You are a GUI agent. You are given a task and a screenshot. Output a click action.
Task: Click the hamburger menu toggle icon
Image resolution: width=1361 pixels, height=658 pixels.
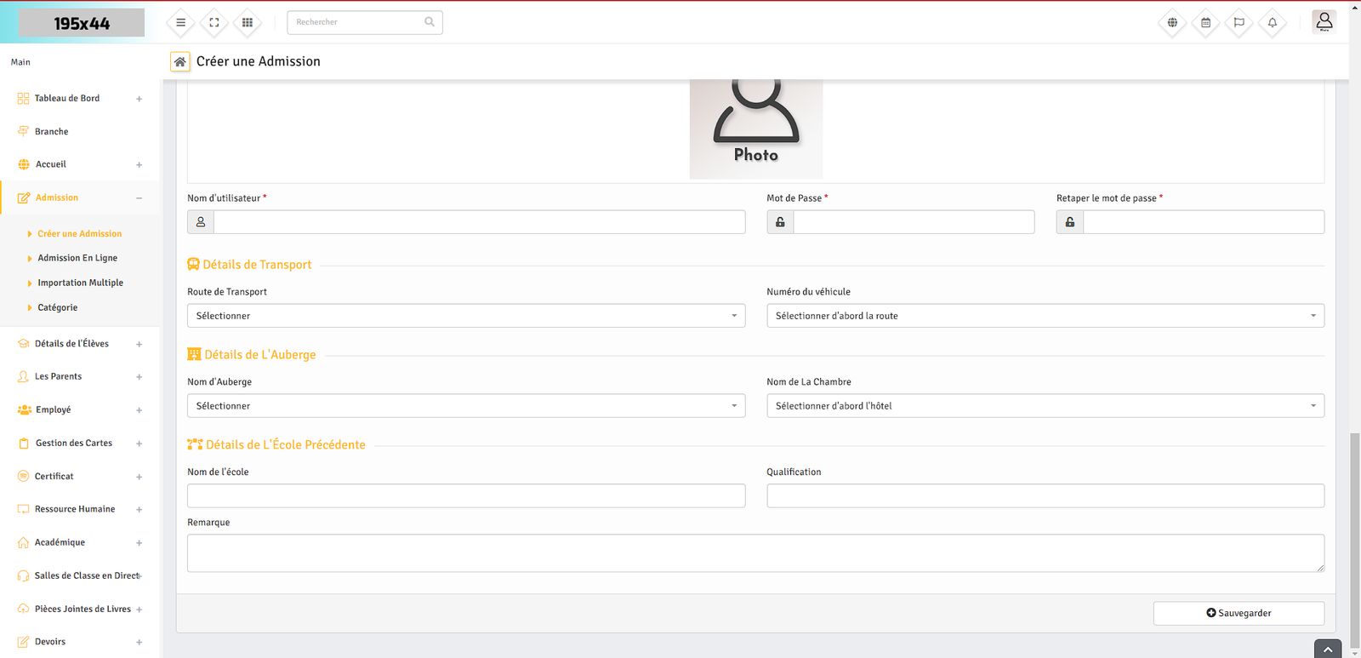[x=180, y=23]
